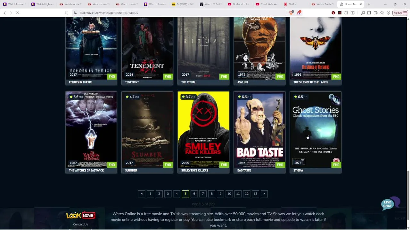This screenshot has width=410, height=230.
Task: Go to the next pagination page arrow
Action: click(x=264, y=194)
